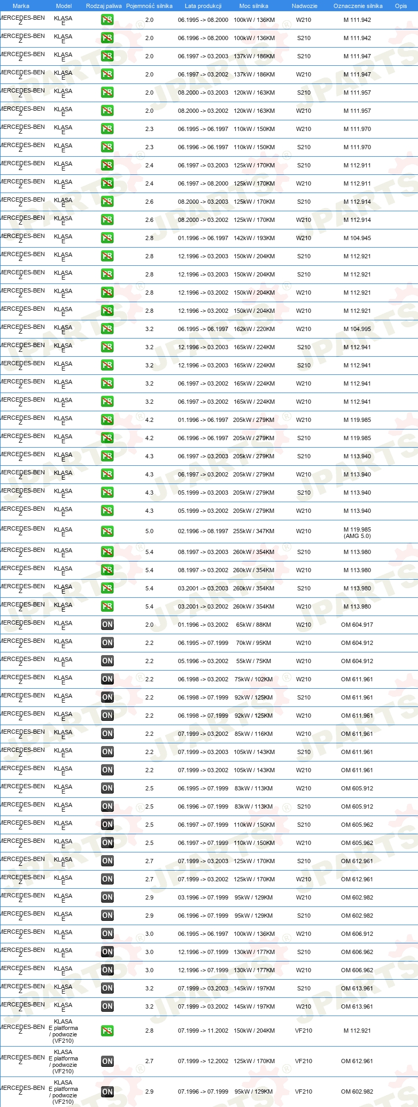Select the '255kW / 347KM' power cell

(x=254, y=532)
